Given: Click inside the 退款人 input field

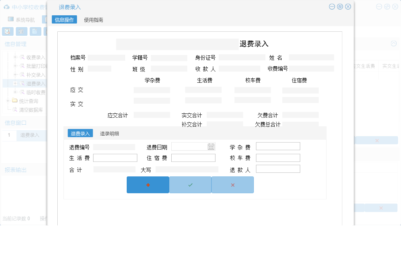Looking at the screenshot, I should pos(278,168).
